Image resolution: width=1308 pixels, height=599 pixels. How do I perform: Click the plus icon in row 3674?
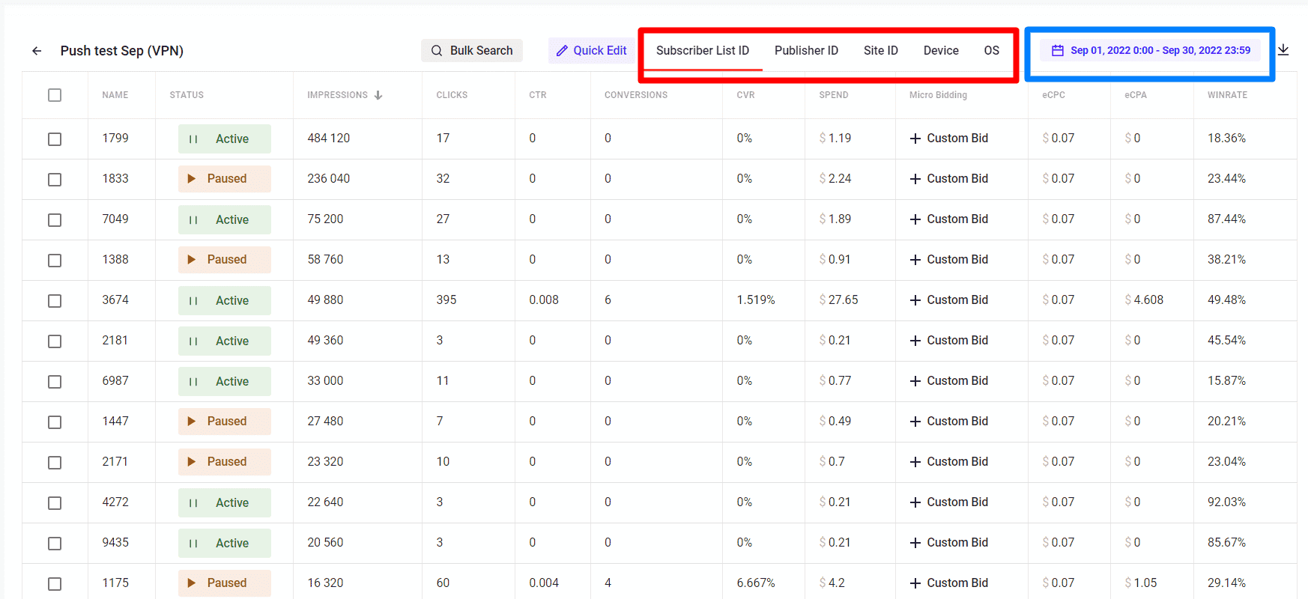[915, 300]
